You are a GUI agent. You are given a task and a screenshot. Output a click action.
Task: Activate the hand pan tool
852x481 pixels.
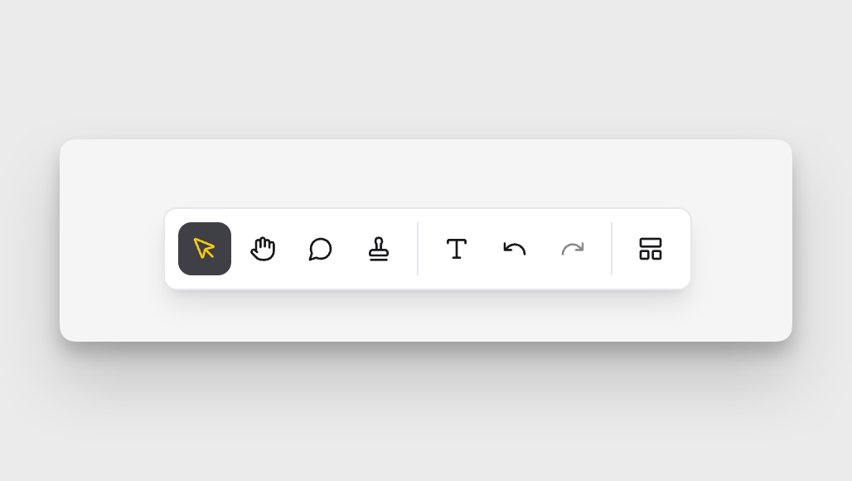coord(263,249)
